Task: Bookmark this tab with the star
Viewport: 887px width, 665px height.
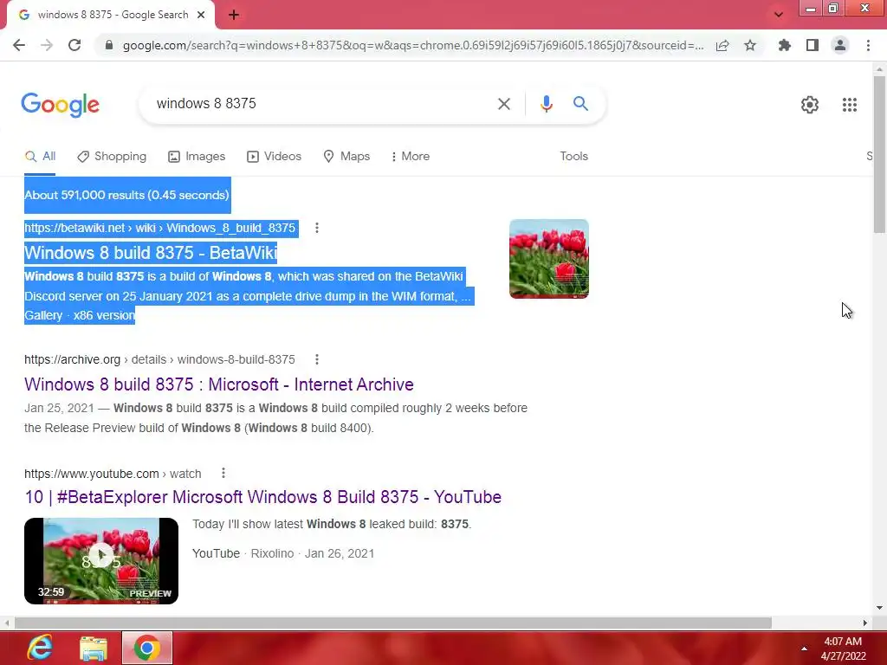Action: (x=750, y=45)
